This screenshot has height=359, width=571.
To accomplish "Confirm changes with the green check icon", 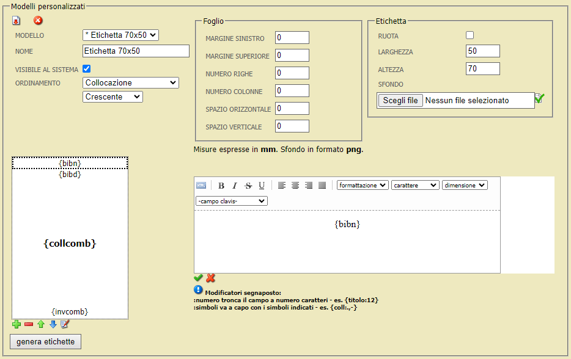I will click(x=198, y=278).
